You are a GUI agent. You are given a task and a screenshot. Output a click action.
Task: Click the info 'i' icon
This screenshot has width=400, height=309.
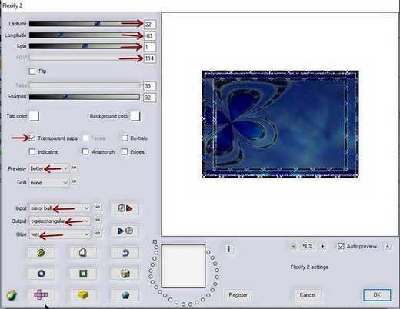pos(228,249)
